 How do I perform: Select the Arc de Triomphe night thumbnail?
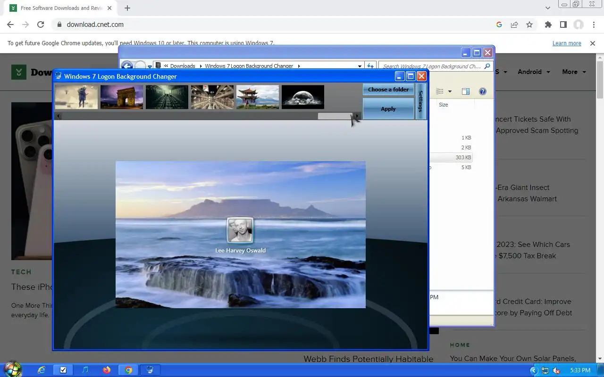[122, 97]
